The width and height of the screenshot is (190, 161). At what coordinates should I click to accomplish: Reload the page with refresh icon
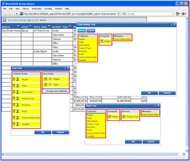click(119, 14)
